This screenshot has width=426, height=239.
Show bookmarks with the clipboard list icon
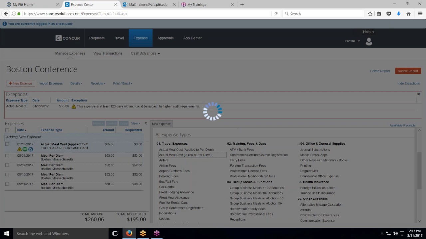[x=379, y=14]
